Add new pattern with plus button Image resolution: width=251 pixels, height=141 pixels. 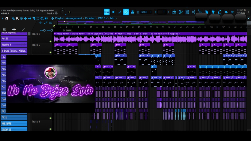(168, 12)
